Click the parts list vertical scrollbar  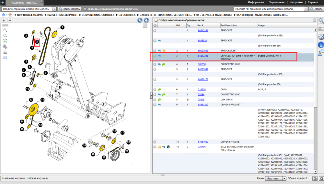point(315,69)
